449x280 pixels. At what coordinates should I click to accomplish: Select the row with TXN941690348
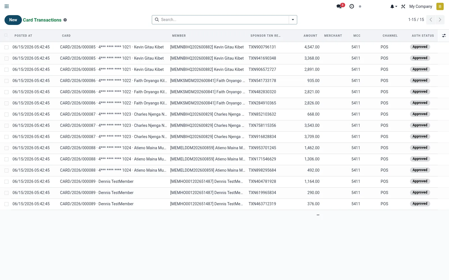coord(6,59)
